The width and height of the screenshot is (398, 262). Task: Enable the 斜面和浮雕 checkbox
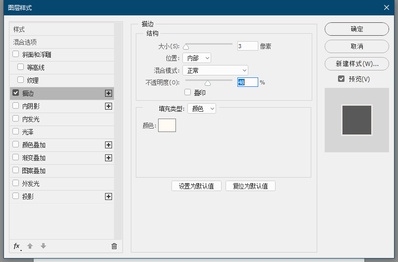(16, 54)
